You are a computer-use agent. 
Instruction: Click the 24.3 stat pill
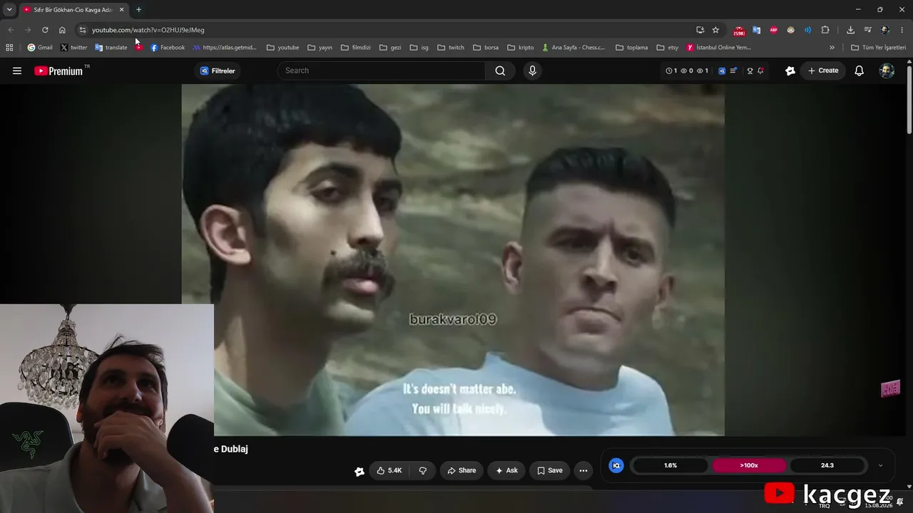tap(827, 465)
